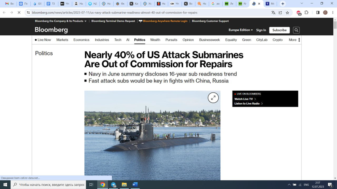Translate this page icon
The width and height of the screenshot is (337, 189).
(273, 13)
